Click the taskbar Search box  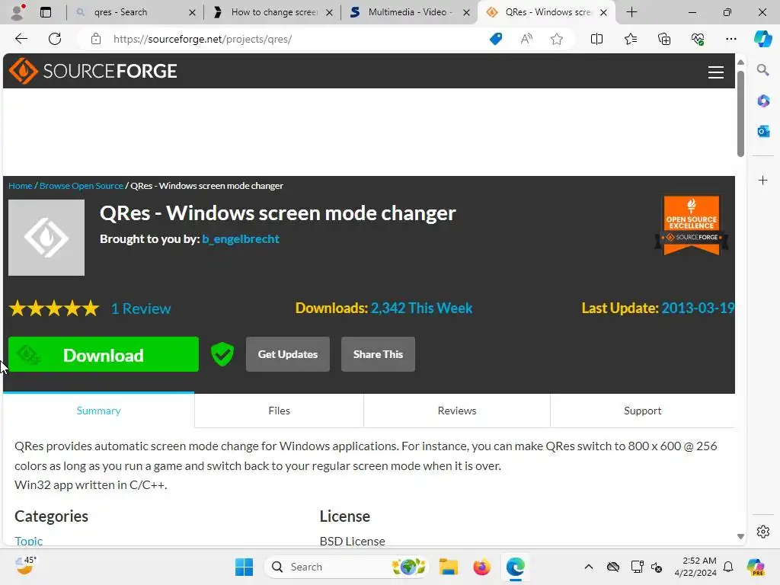tap(347, 567)
